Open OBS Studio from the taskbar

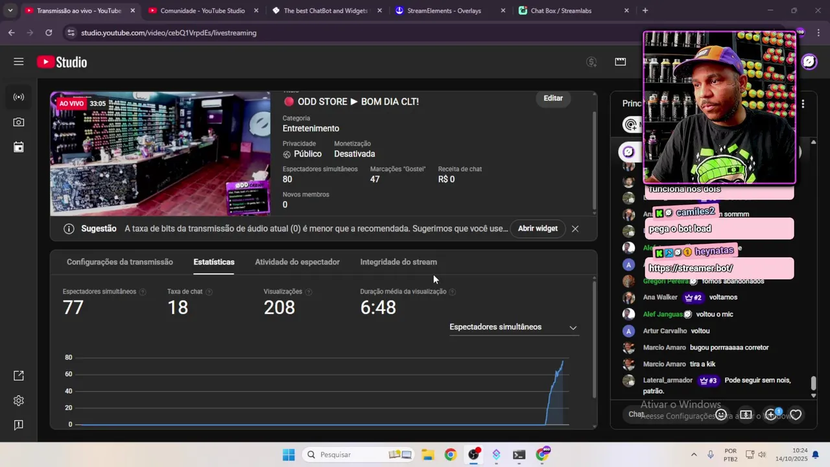(474, 455)
